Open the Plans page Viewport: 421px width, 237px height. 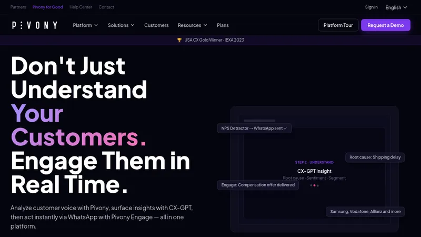click(223, 25)
